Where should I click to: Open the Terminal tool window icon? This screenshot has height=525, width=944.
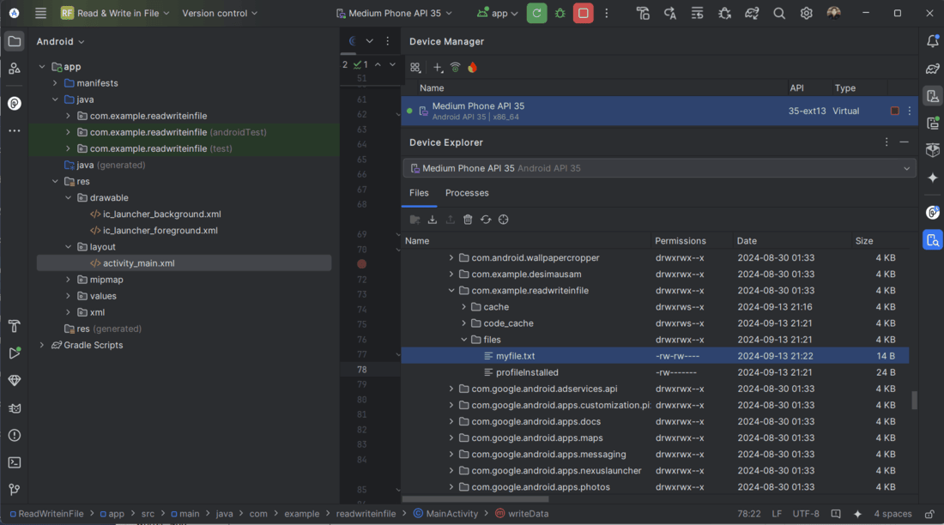click(x=15, y=462)
